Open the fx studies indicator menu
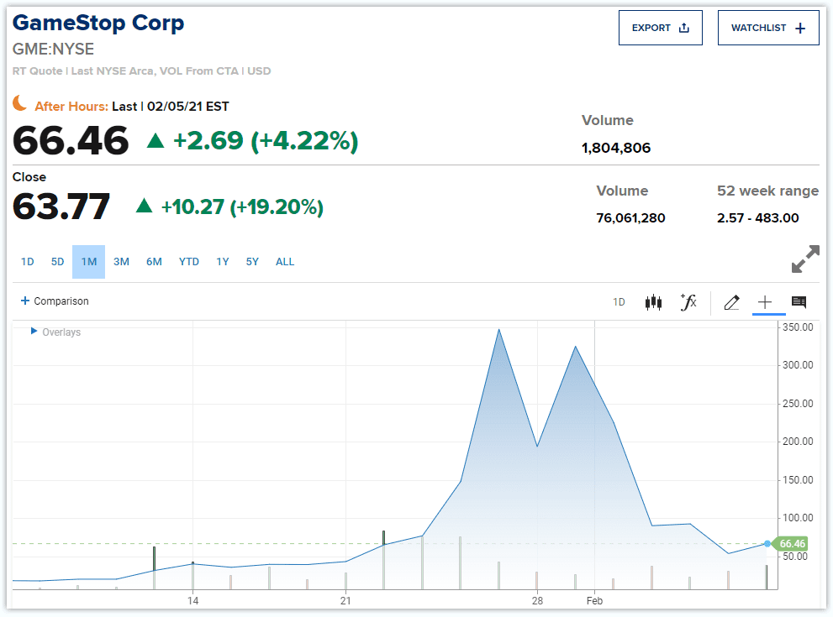Image resolution: width=833 pixels, height=617 pixels. click(x=688, y=302)
